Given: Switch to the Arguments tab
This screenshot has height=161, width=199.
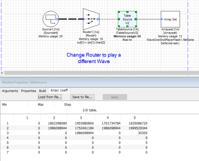Looking at the screenshot, I should tap(10, 91).
